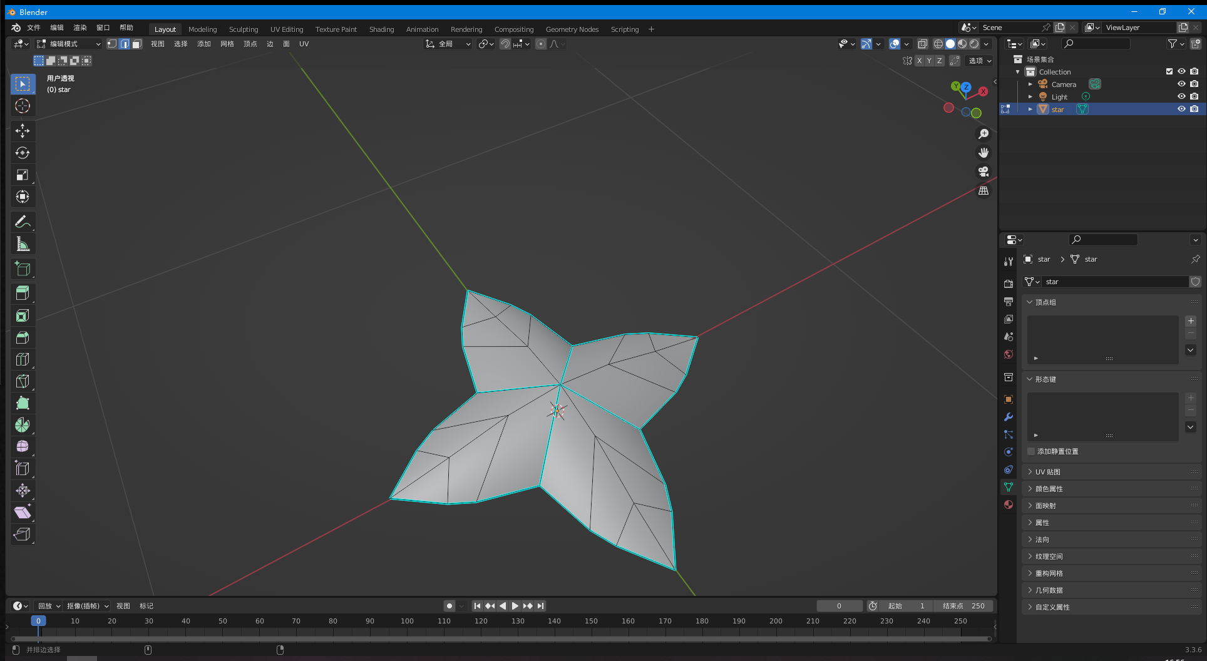Choose the Measure tool
The image size is (1207, 661).
tap(23, 243)
